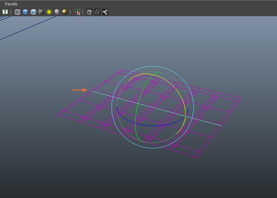
Task: Click the X-ray active components icon
Action: click(97, 12)
